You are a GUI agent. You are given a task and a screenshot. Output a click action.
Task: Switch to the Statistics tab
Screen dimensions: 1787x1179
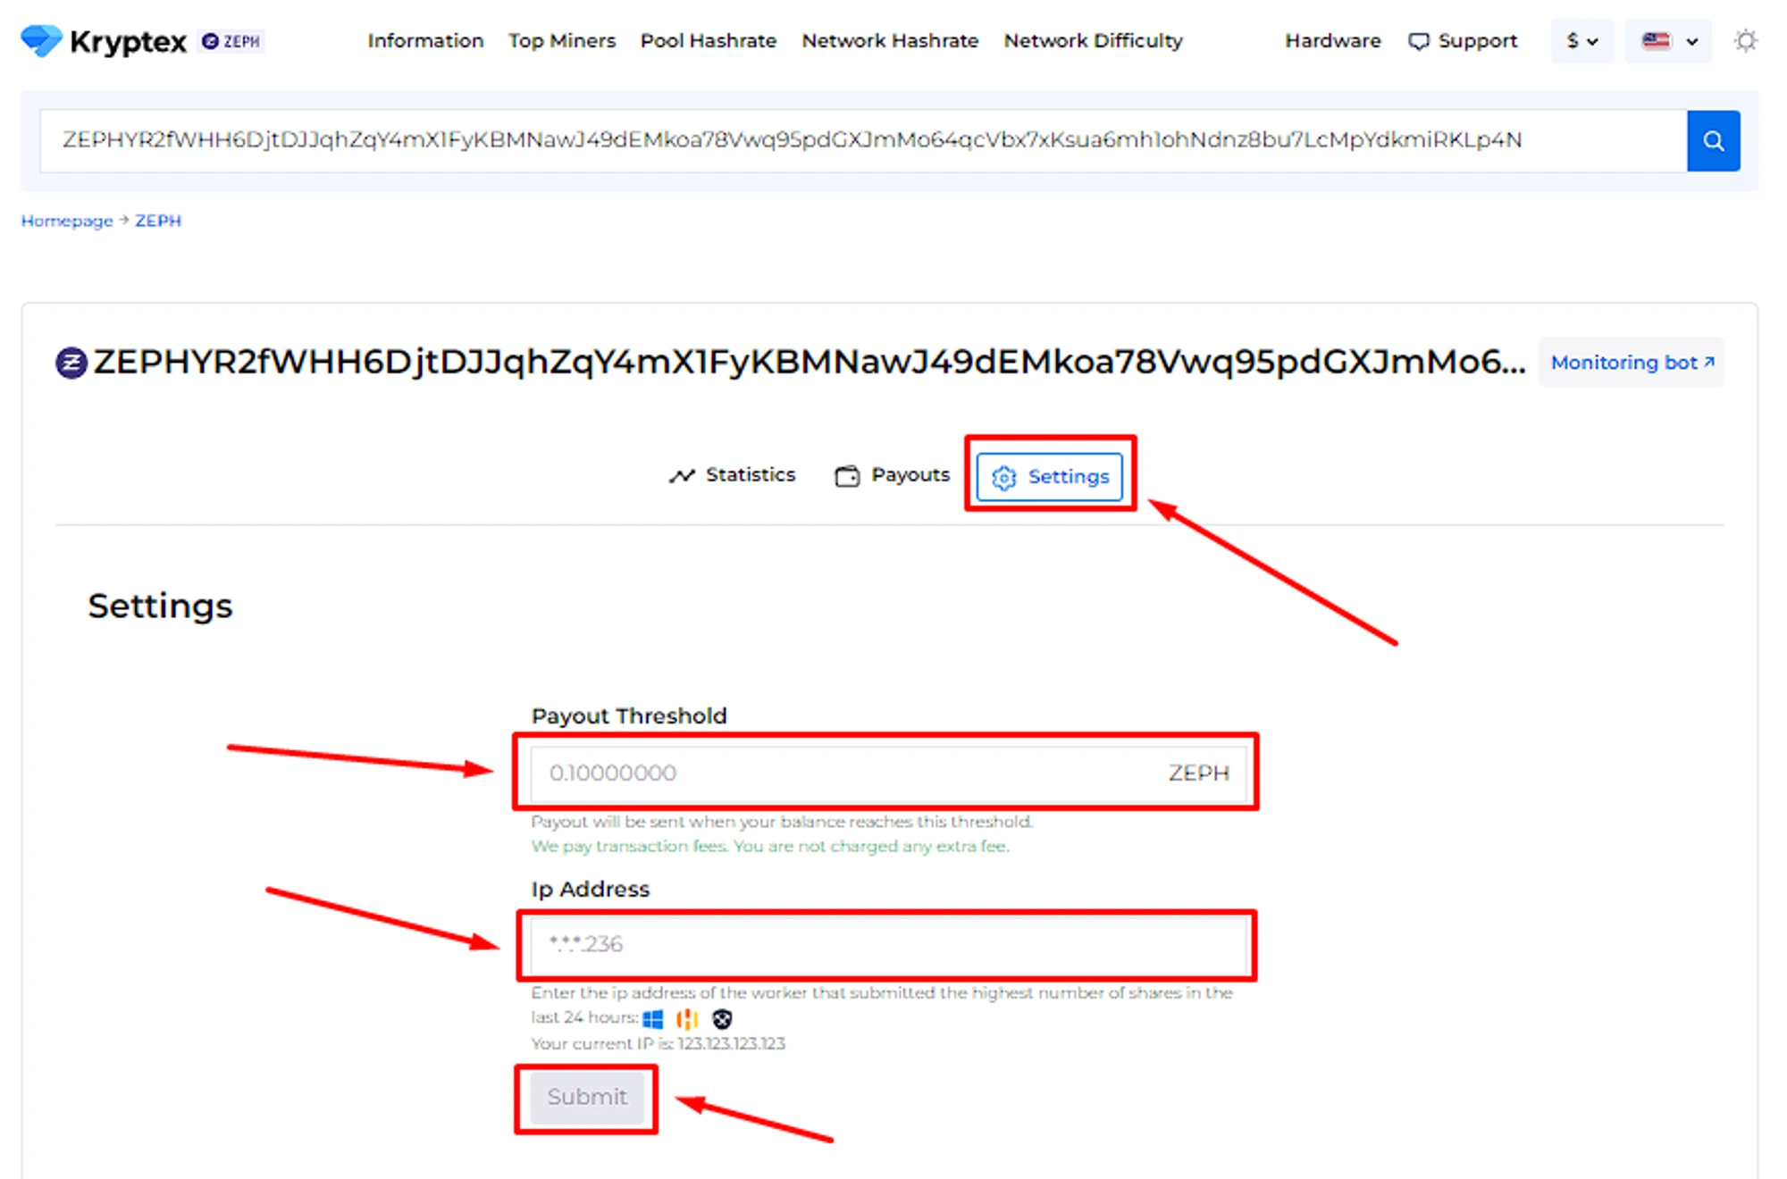[x=732, y=475]
